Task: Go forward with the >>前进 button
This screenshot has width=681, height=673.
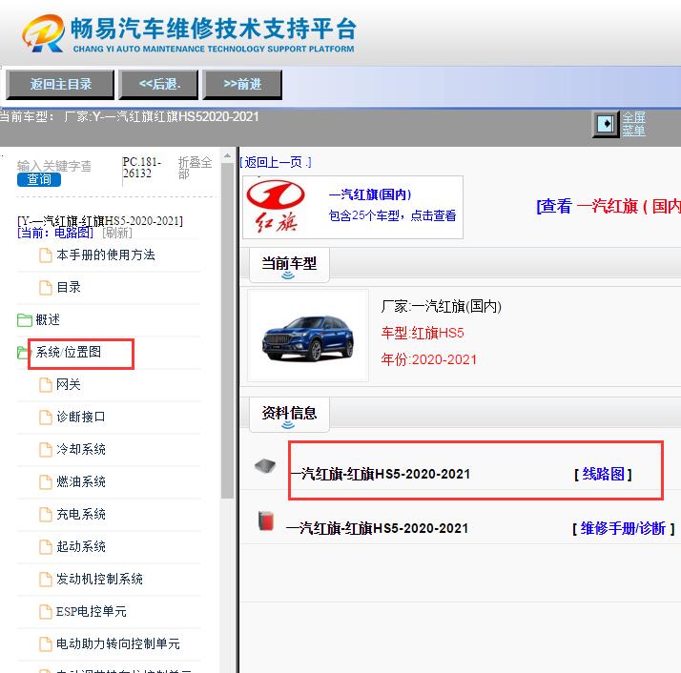Action: point(242,84)
